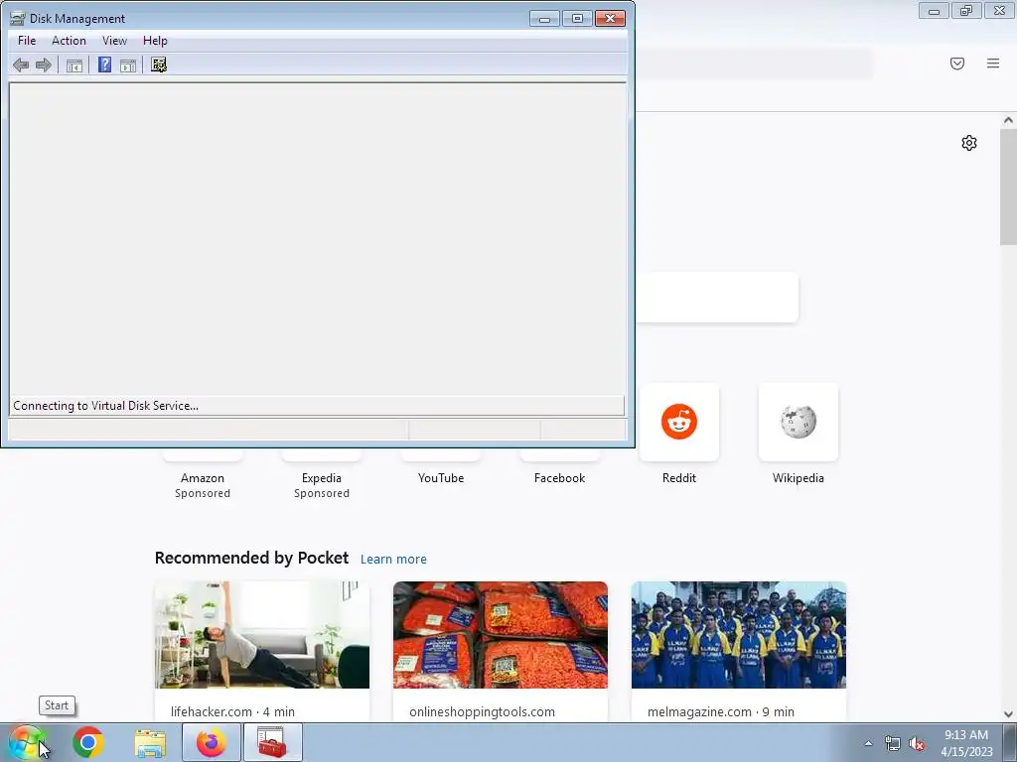
Task: Minimize the Disk Management window
Action: [544, 18]
